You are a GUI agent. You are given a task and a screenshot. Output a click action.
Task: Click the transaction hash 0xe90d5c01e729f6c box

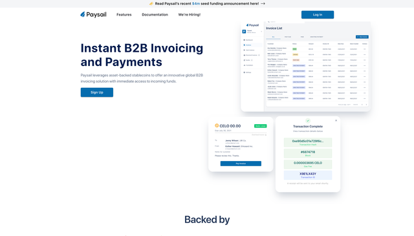click(308, 142)
